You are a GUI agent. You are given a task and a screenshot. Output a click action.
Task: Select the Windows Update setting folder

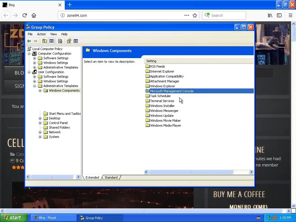point(162,116)
